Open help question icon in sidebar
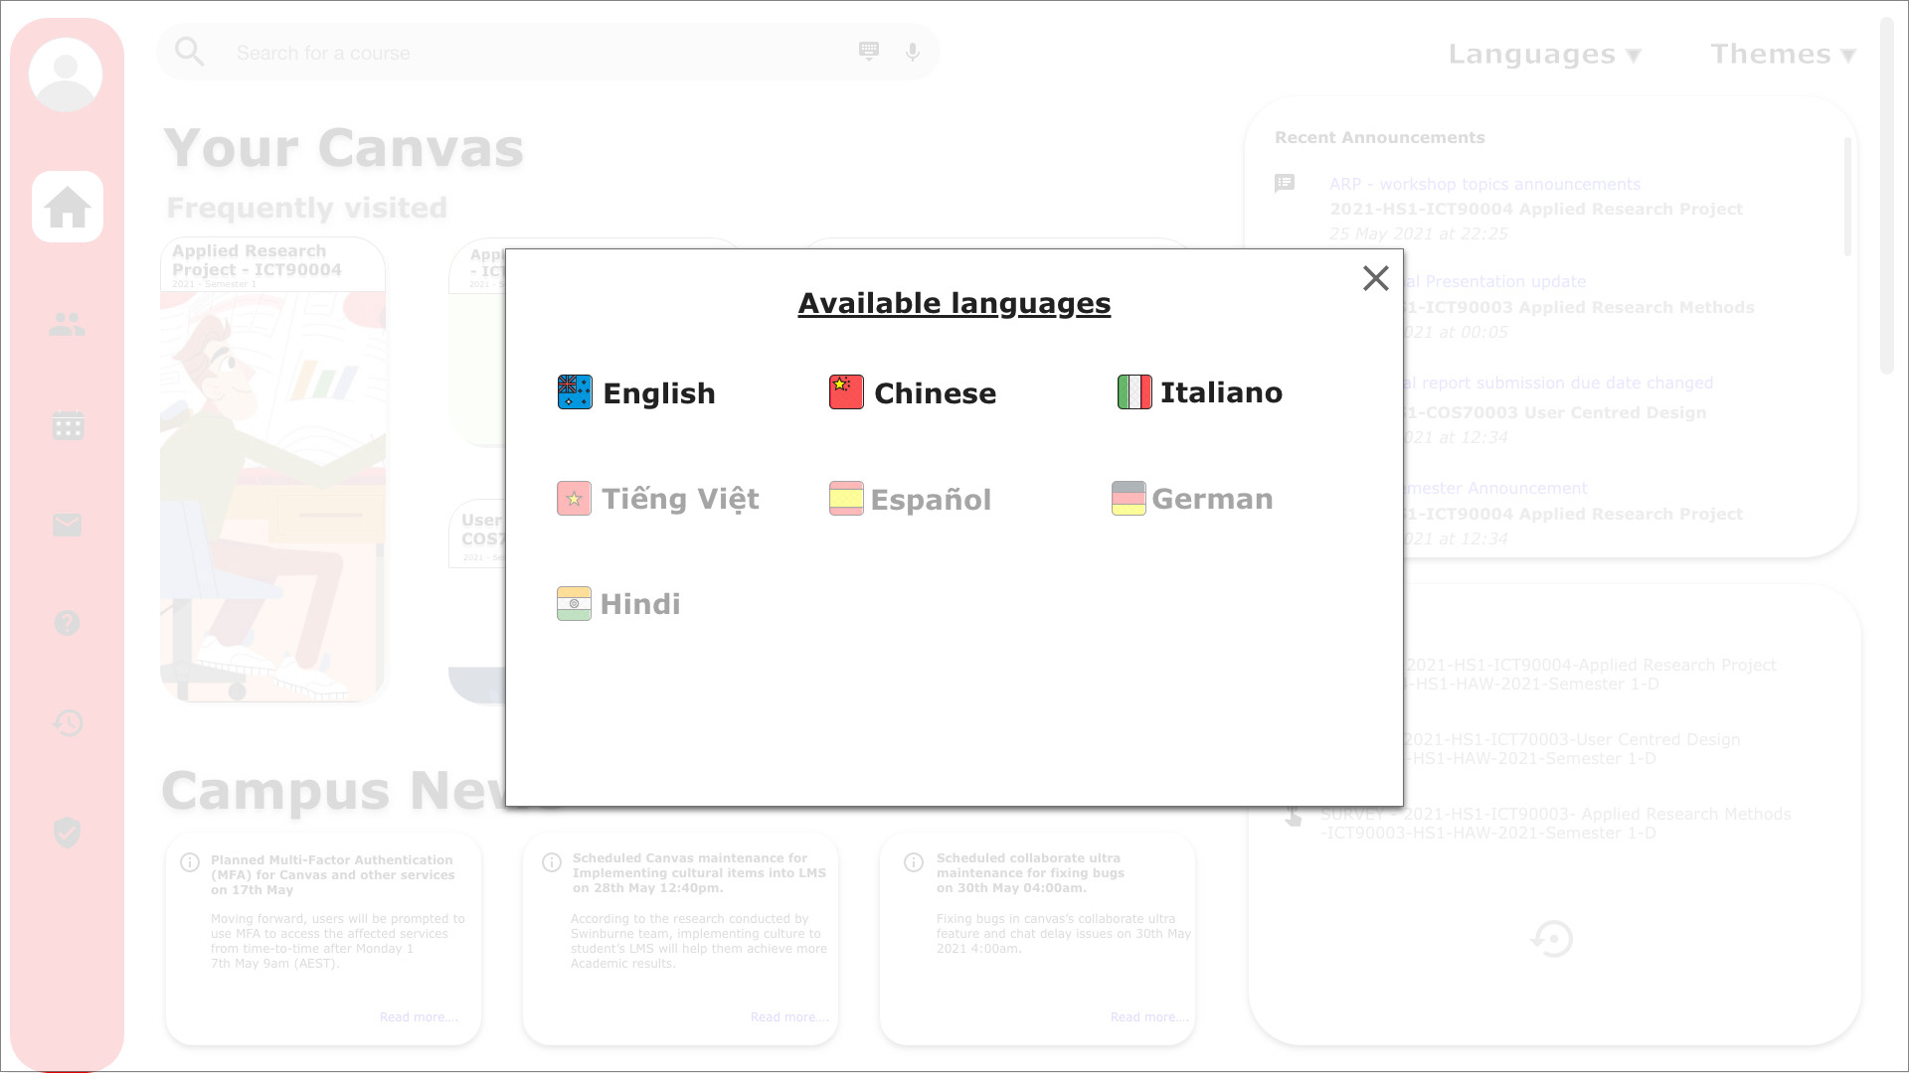The height and width of the screenshot is (1073, 1909). click(x=68, y=623)
